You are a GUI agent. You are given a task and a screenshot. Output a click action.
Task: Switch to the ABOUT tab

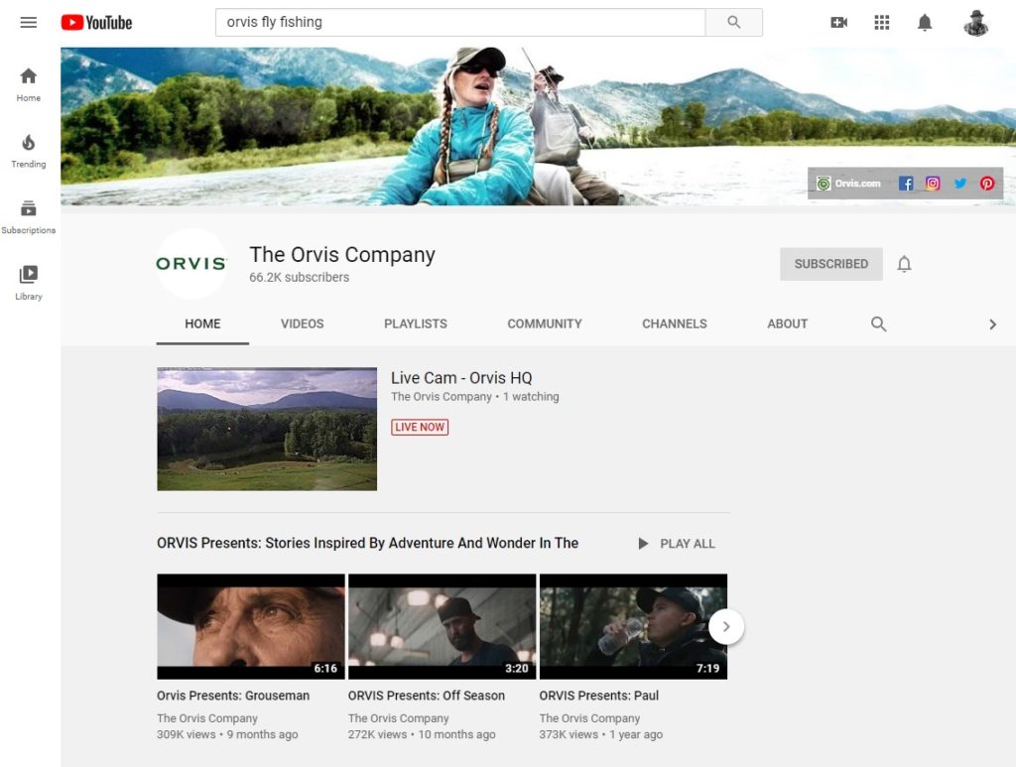click(x=787, y=323)
